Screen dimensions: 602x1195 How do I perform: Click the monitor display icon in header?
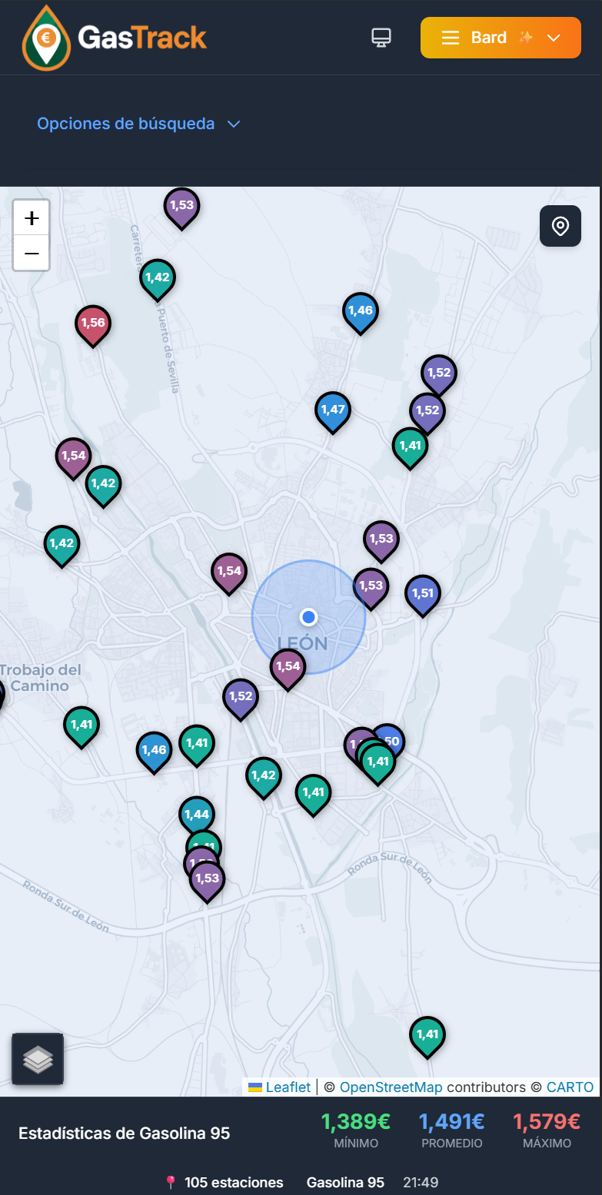click(x=381, y=38)
